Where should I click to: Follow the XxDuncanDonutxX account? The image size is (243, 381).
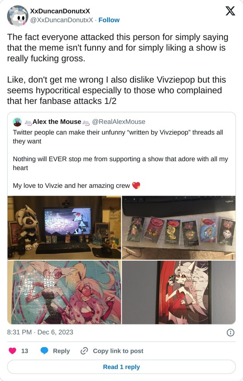109,20
